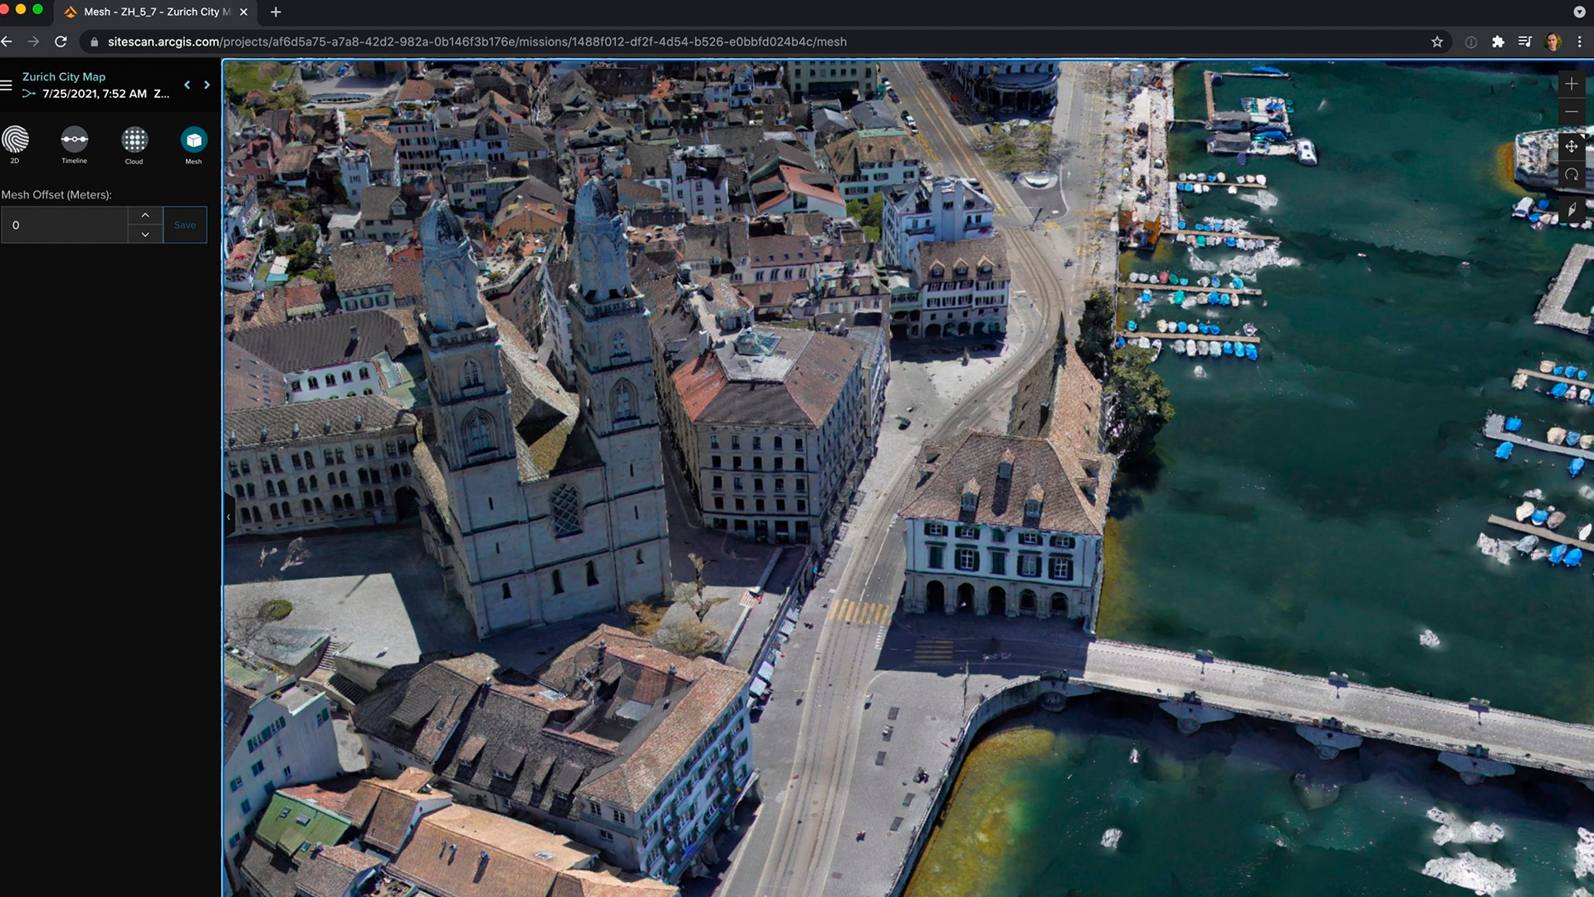Click the Save mesh offset button
The image size is (1594, 897).
[x=184, y=225]
